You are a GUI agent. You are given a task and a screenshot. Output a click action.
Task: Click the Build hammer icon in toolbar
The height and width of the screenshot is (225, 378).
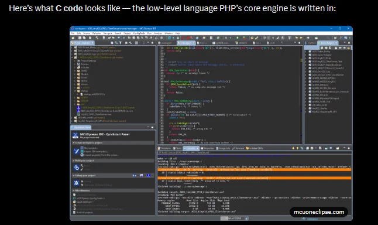pos(97,38)
